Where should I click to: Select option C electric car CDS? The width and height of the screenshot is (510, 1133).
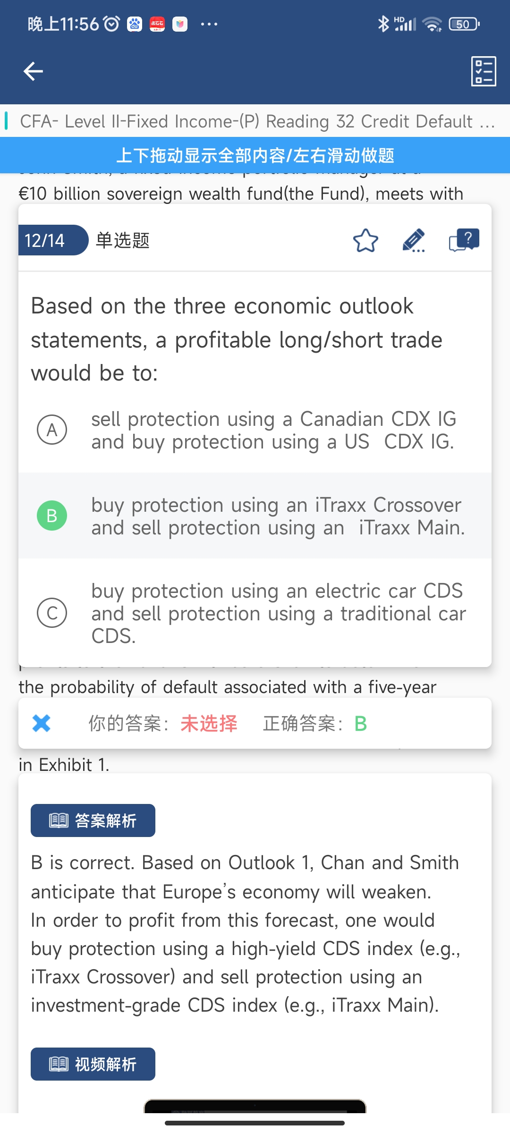click(x=255, y=613)
